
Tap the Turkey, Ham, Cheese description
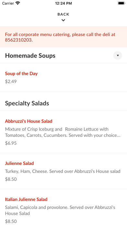pos(63,171)
